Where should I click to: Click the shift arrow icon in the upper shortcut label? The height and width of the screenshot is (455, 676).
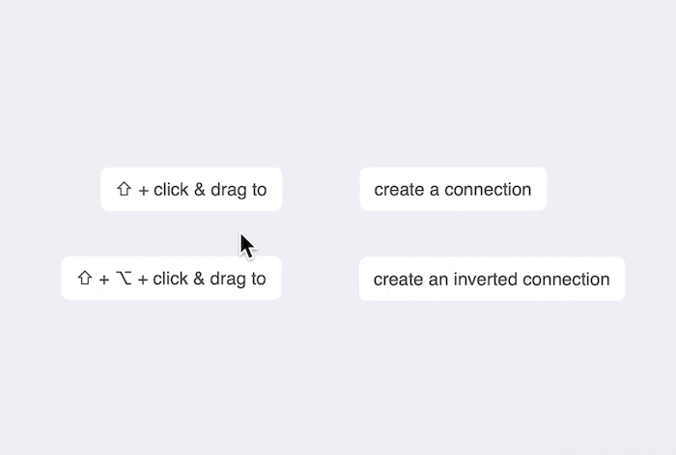coord(124,190)
